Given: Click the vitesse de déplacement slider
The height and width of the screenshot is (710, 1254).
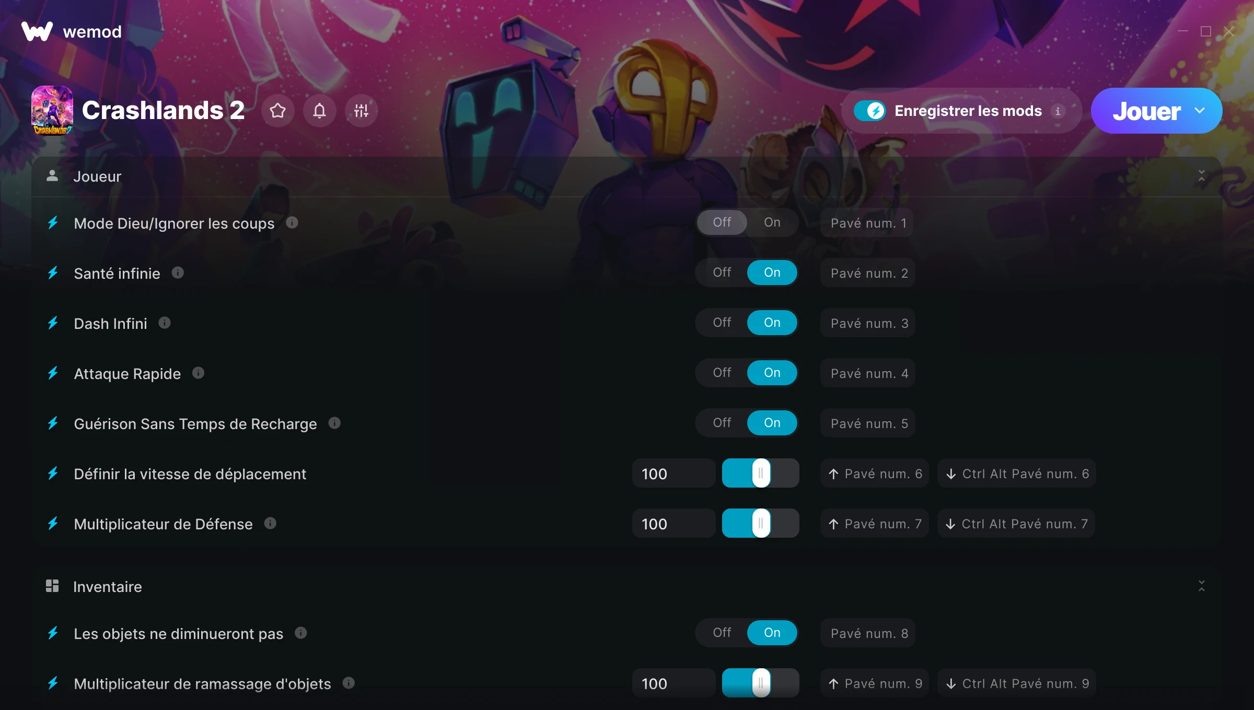Looking at the screenshot, I should pos(760,474).
